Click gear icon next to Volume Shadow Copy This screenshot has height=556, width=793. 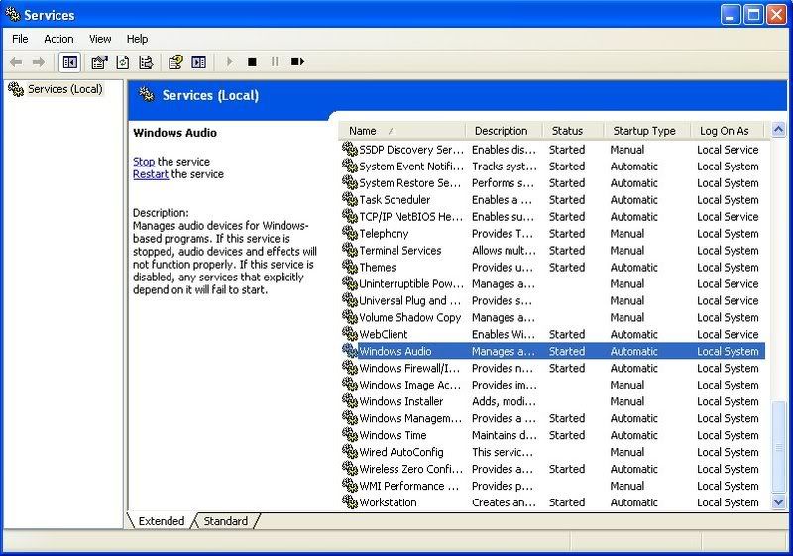click(x=350, y=317)
